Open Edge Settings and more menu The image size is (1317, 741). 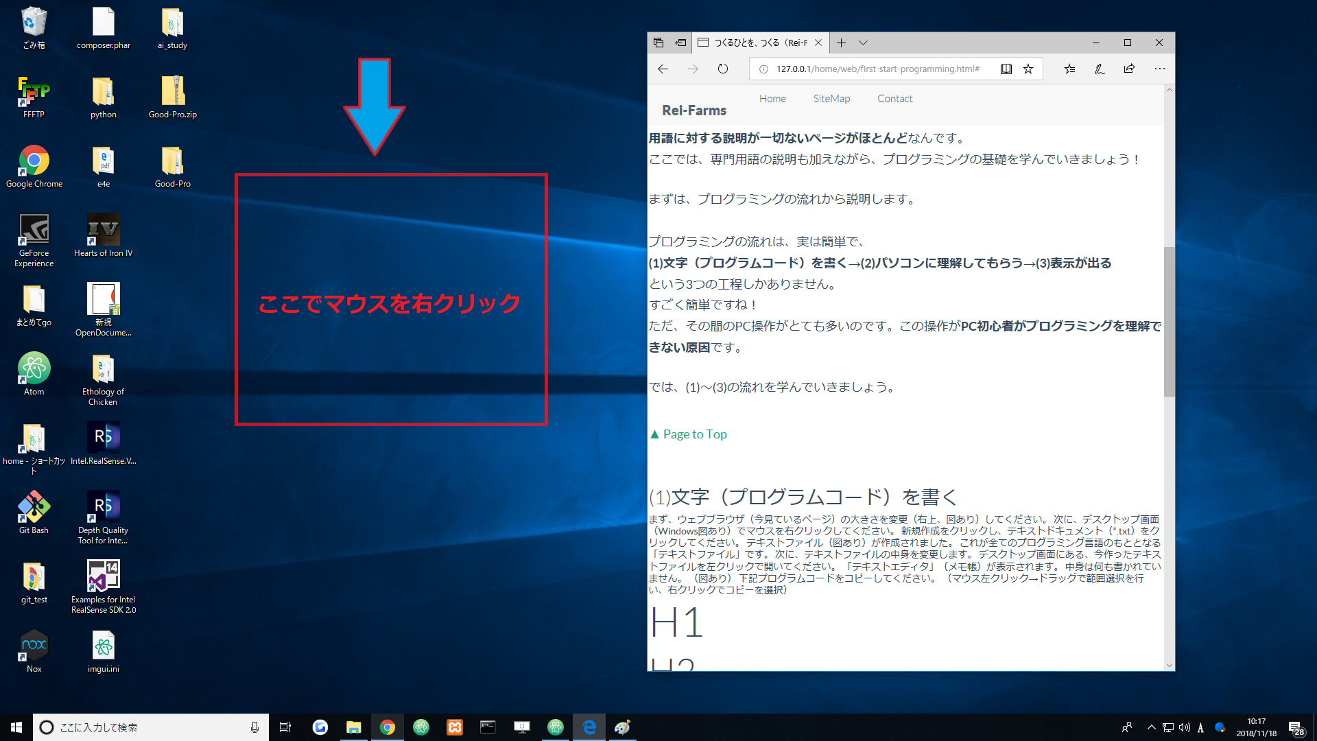click(1159, 69)
